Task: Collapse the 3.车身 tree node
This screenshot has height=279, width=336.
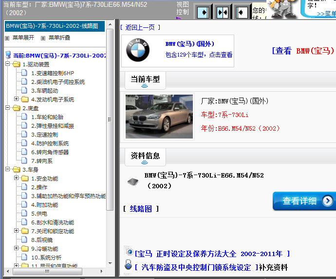Action: (7, 169)
